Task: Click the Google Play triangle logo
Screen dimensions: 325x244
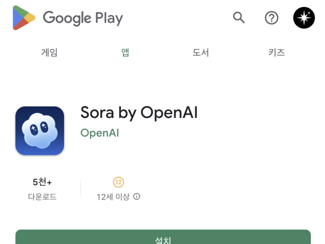Action: 23,18
